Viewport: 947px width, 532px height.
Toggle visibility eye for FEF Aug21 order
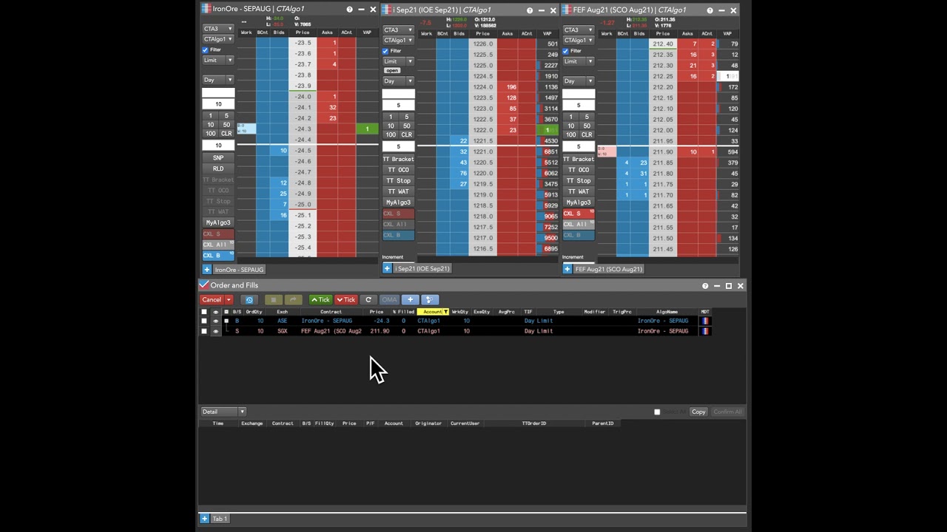[215, 331]
